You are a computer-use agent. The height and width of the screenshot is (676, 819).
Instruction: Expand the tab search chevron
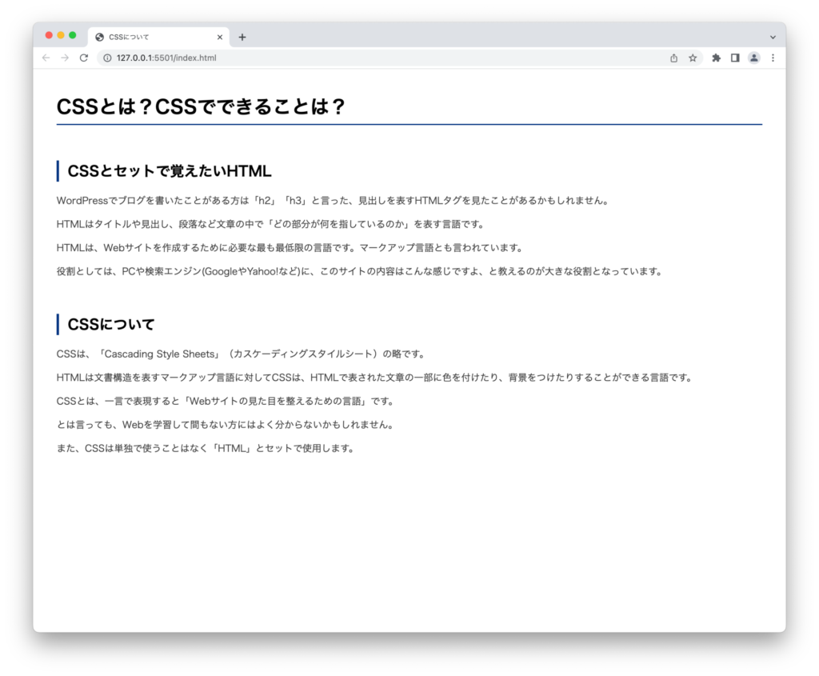[x=773, y=37]
